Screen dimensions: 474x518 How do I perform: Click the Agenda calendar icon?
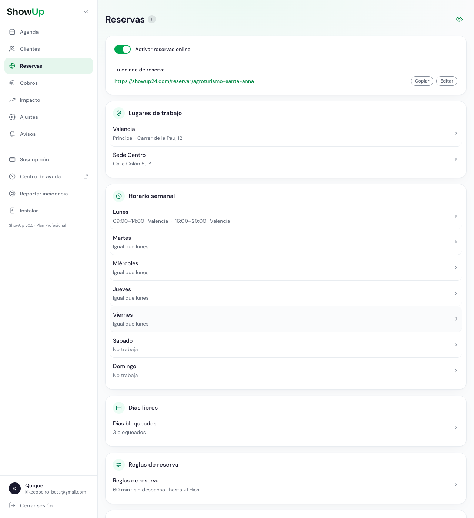[12, 32]
